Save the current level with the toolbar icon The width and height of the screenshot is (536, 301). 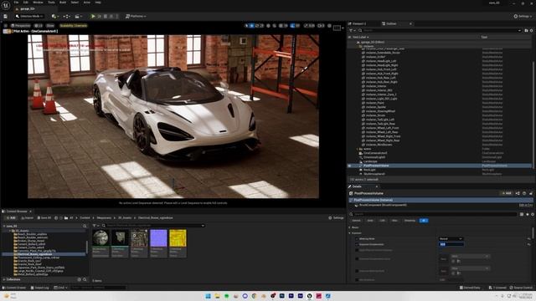coord(6,16)
